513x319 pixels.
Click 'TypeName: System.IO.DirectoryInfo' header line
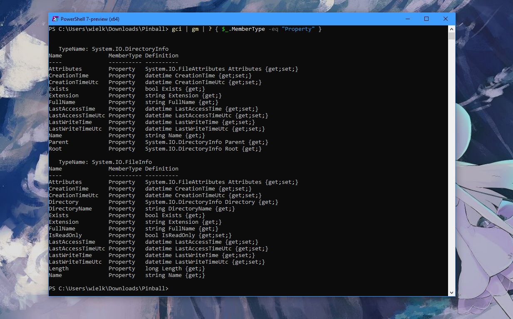pyautogui.click(x=114, y=49)
